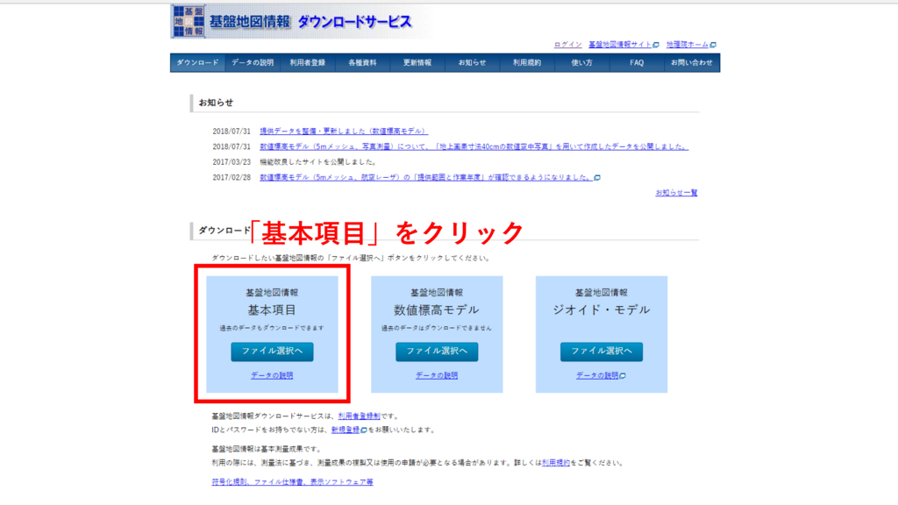Select the ダウンロード navigation tab

197,63
